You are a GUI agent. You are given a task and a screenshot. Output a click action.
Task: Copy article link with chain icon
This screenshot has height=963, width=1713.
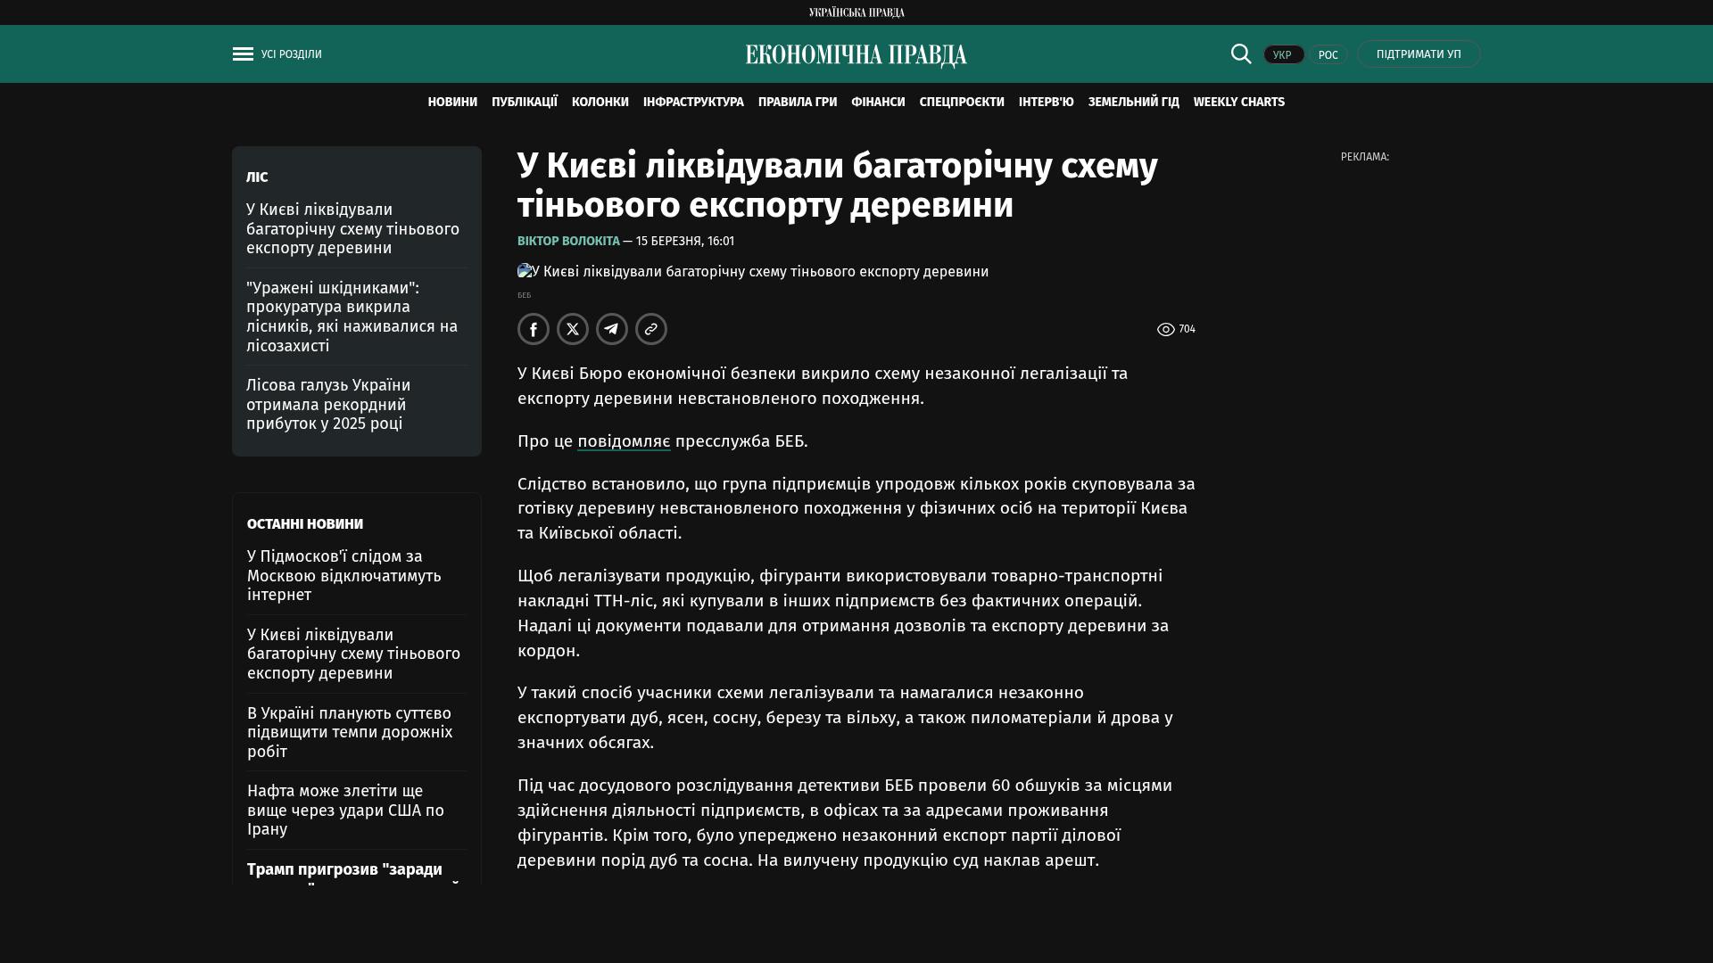coord(651,329)
